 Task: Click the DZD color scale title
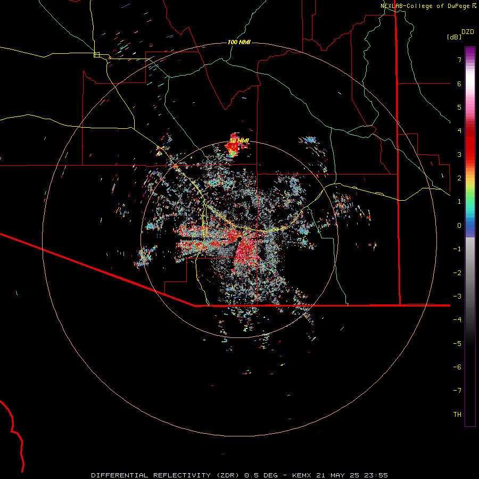coord(468,32)
